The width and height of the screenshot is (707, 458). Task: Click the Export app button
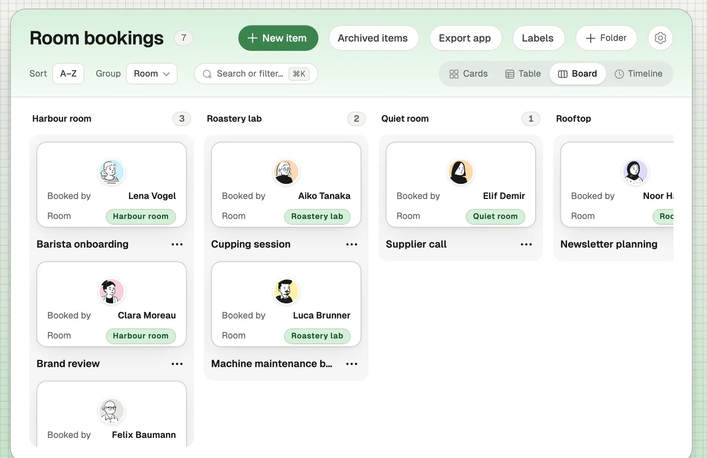coord(465,38)
